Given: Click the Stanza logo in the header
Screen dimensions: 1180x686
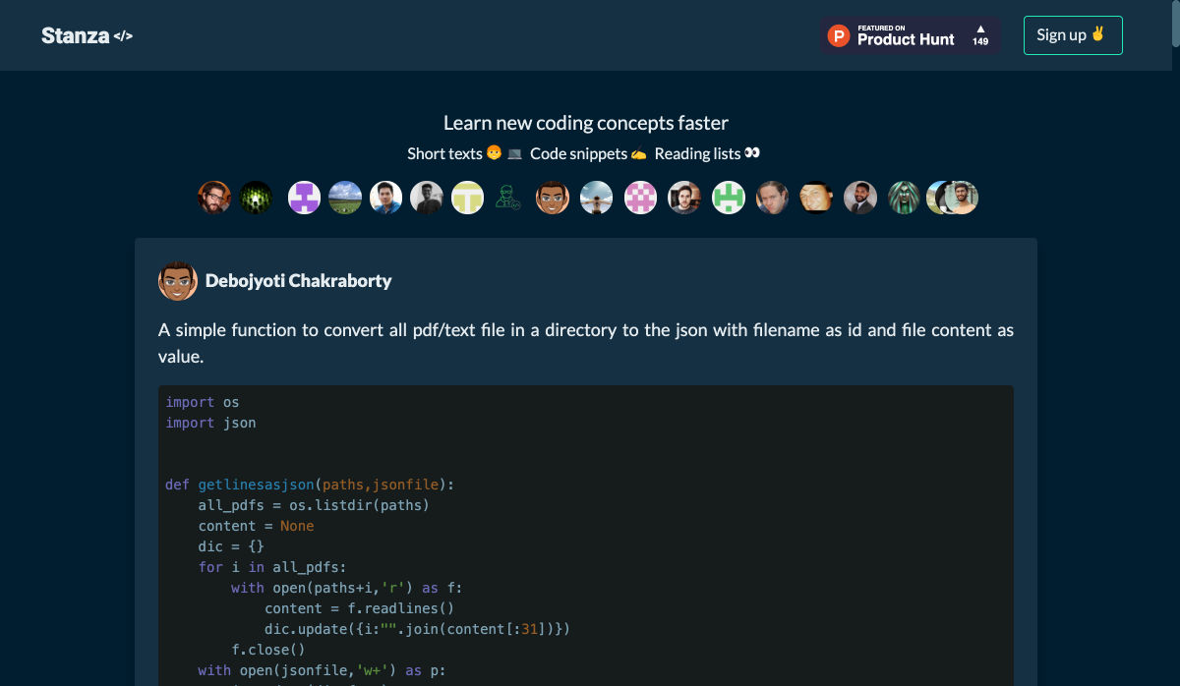Looking at the screenshot, I should coord(87,35).
